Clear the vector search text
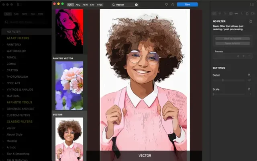Image resolution: width=257 pixels, height=161 pixels. pyautogui.click(x=136, y=4)
